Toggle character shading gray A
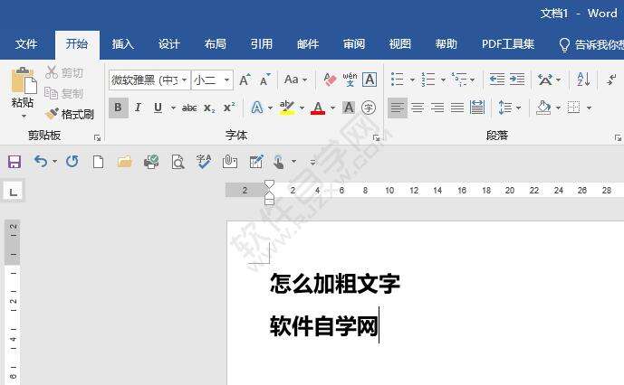624x385 pixels. 349,108
